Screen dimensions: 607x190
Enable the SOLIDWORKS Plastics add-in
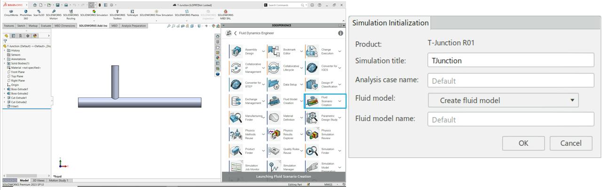point(187,13)
